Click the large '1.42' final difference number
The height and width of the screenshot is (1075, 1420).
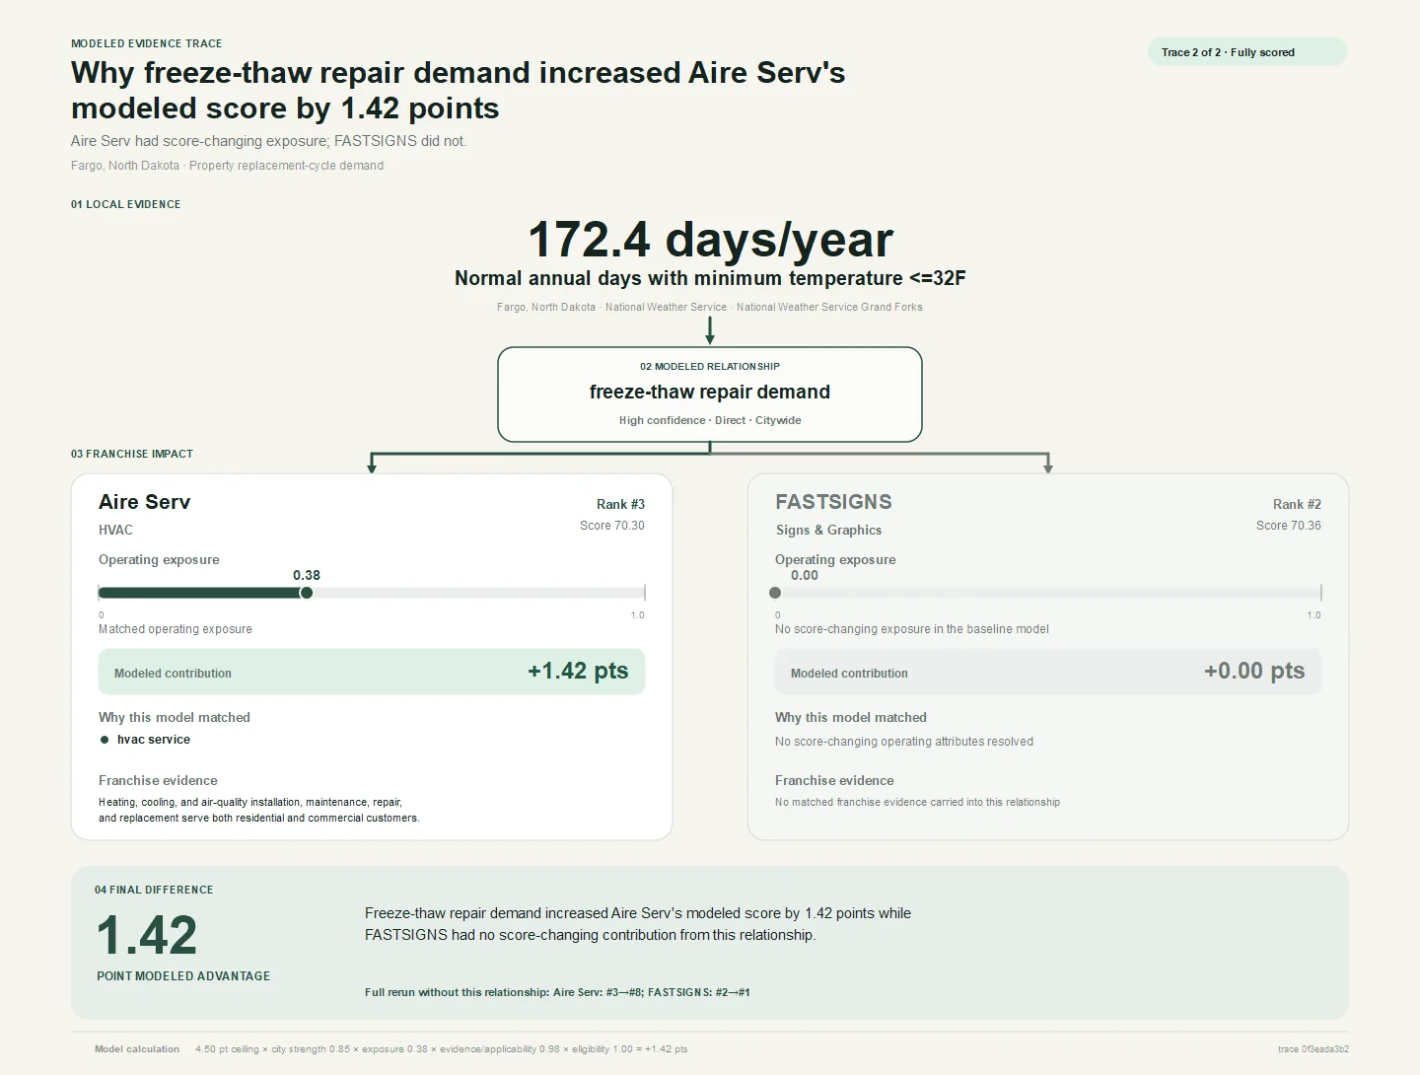[147, 935]
